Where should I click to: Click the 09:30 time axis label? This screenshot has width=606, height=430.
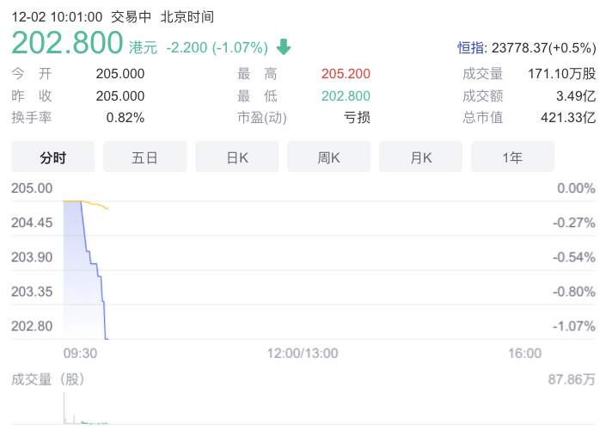79,353
